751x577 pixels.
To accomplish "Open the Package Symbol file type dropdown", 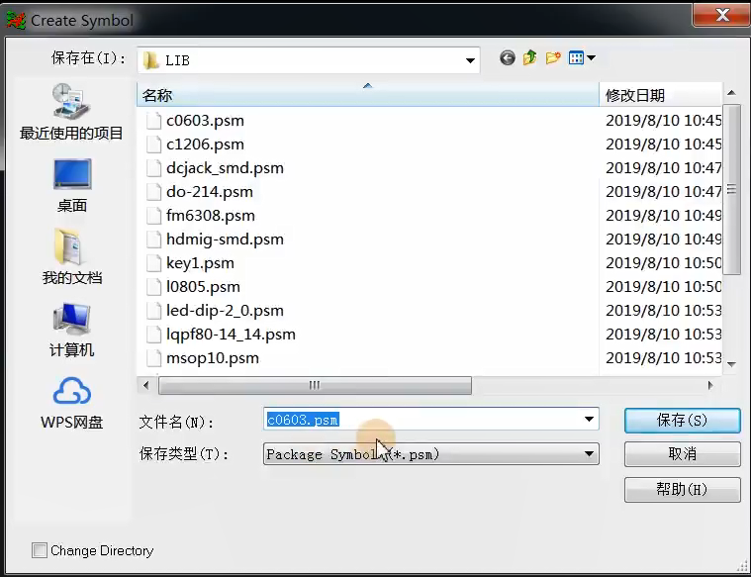I will click(x=590, y=454).
